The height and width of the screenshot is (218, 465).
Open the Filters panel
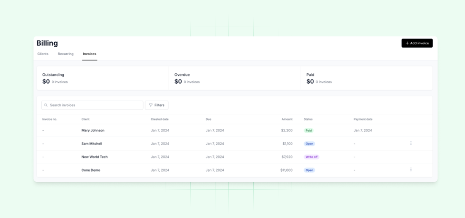[x=157, y=105]
